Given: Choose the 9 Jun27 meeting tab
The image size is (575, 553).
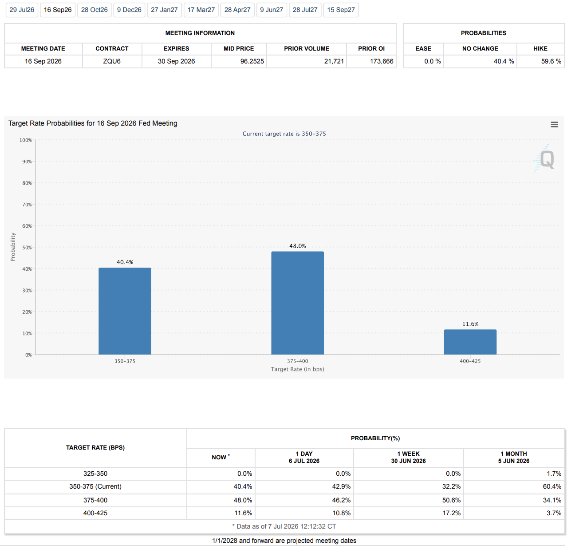Looking at the screenshot, I should [x=272, y=10].
